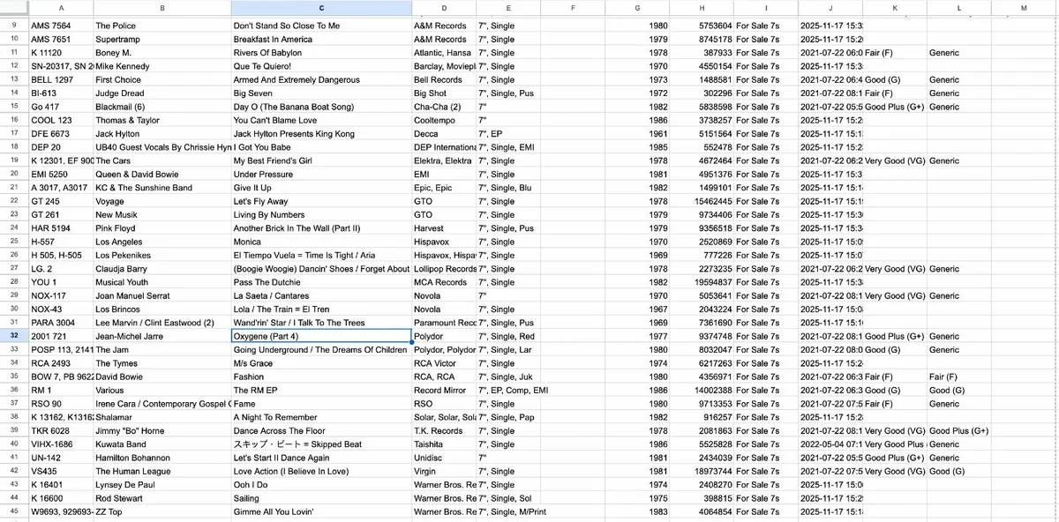Select the Rod Stewart cell
1059x522 pixels.
tap(161, 498)
